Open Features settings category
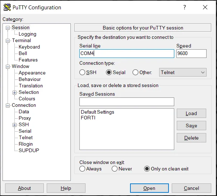The image size is (217, 196). (28, 60)
